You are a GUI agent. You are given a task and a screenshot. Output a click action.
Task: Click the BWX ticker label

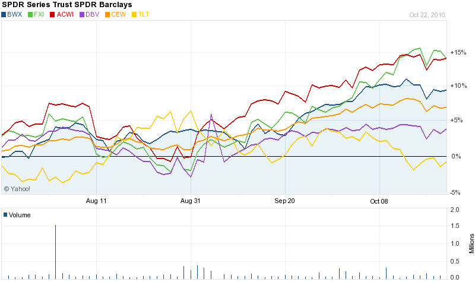[x=14, y=14]
